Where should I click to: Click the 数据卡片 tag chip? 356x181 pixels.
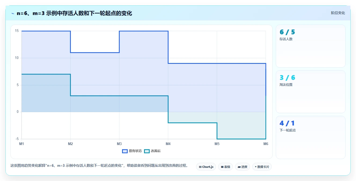(x=262, y=167)
